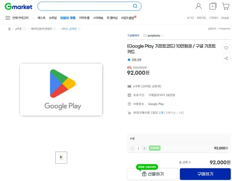Click the 회원가입 link

point(201,18)
